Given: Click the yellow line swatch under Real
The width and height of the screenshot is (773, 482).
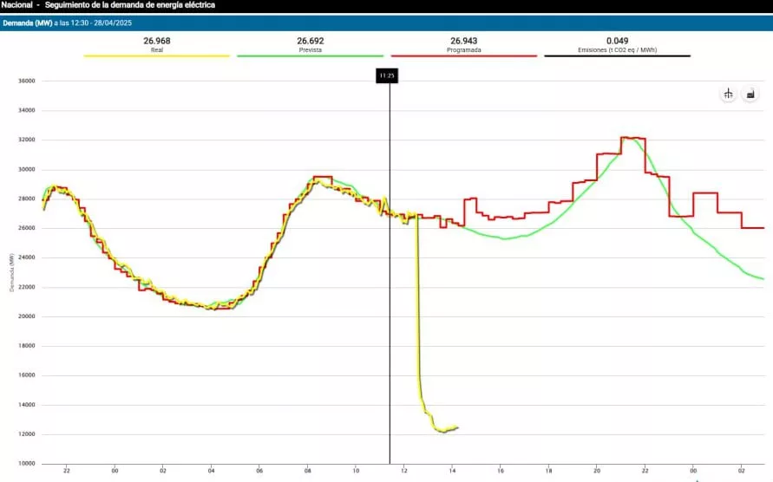Looking at the screenshot, I should point(156,56).
